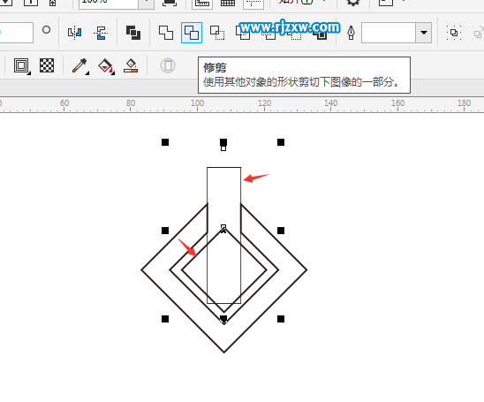Click the middle diamond's left corner
This screenshot has width=484, height=402.
(170, 269)
